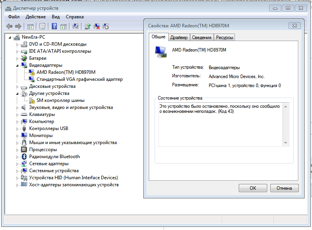Click the network adapters icon
312x230 pixels.
[24, 164]
